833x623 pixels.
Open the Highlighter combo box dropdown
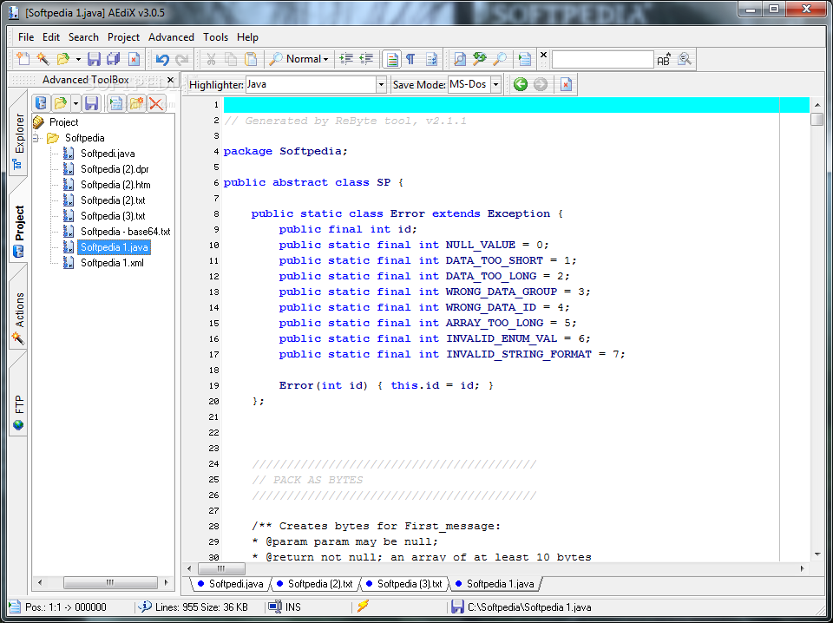[x=381, y=84]
